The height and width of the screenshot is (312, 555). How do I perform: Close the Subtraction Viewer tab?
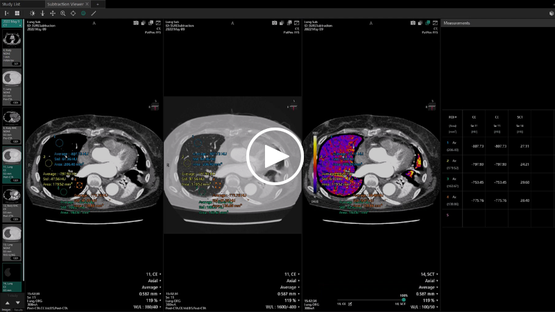click(87, 4)
